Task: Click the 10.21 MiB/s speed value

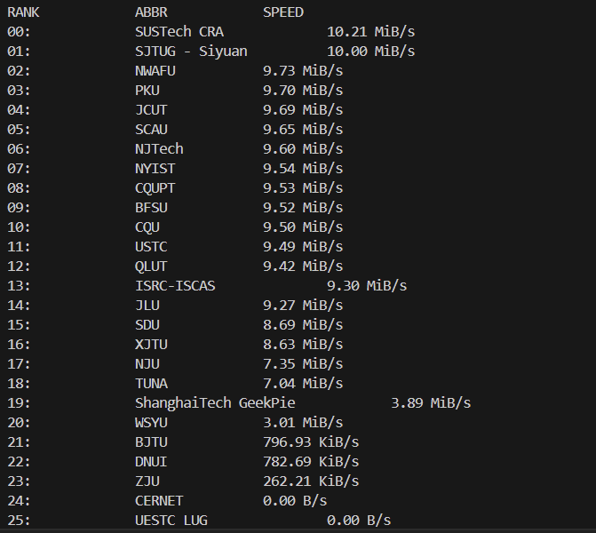Action: pos(371,32)
